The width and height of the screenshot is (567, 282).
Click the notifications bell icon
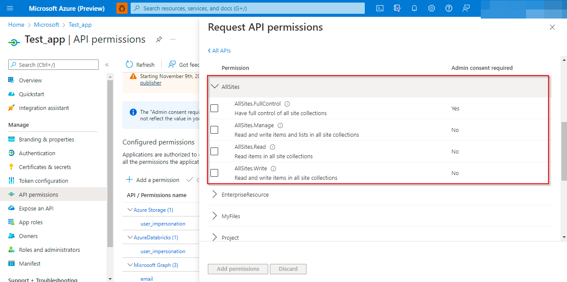[x=414, y=8]
